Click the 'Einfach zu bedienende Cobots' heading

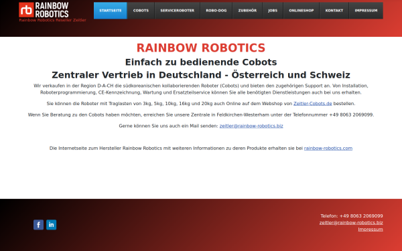(x=201, y=62)
